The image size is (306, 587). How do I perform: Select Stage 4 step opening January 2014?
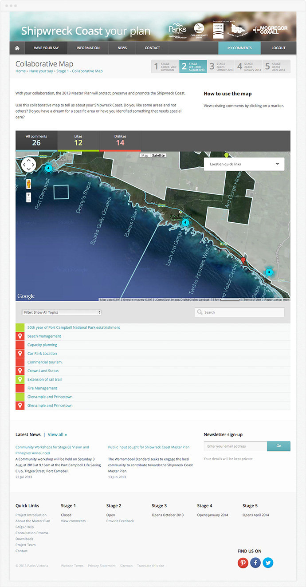(249, 67)
